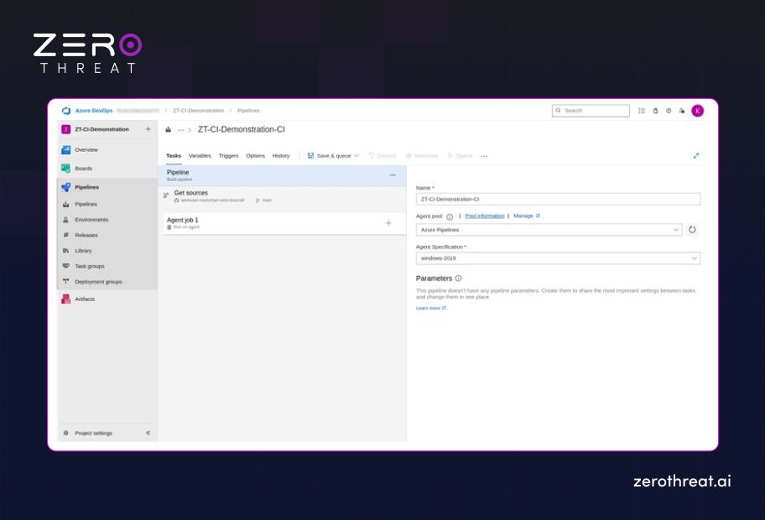The width and height of the screenshot is (765, 520).
Task: Click the pipeline Name input field
Action: (x=558, y=199)
